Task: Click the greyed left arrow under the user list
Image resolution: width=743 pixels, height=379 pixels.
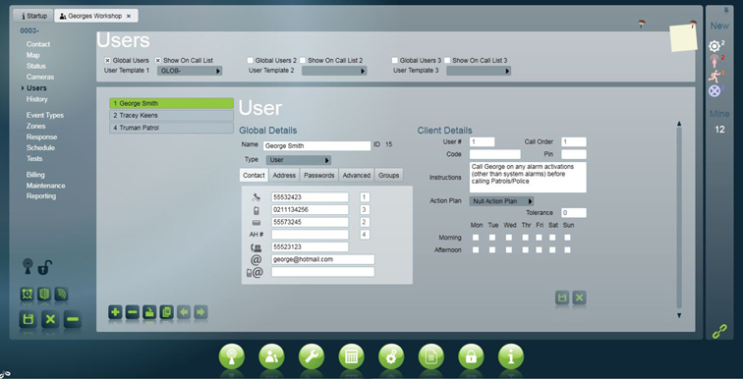Action: coord(184,312)
